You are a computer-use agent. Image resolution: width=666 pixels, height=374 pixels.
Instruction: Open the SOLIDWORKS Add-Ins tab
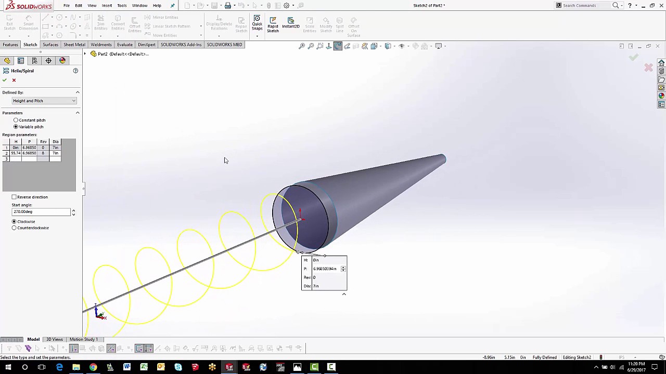click(x=181, y=45)
